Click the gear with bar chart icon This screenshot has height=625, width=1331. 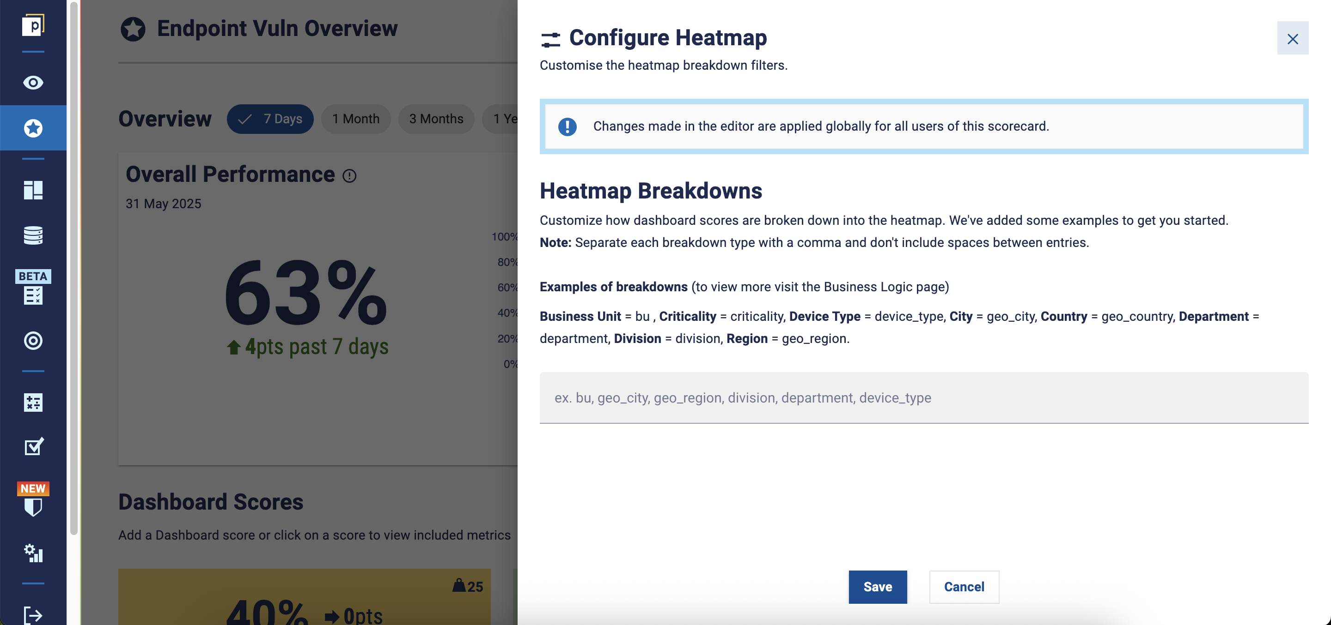click(x=33, y=553)
